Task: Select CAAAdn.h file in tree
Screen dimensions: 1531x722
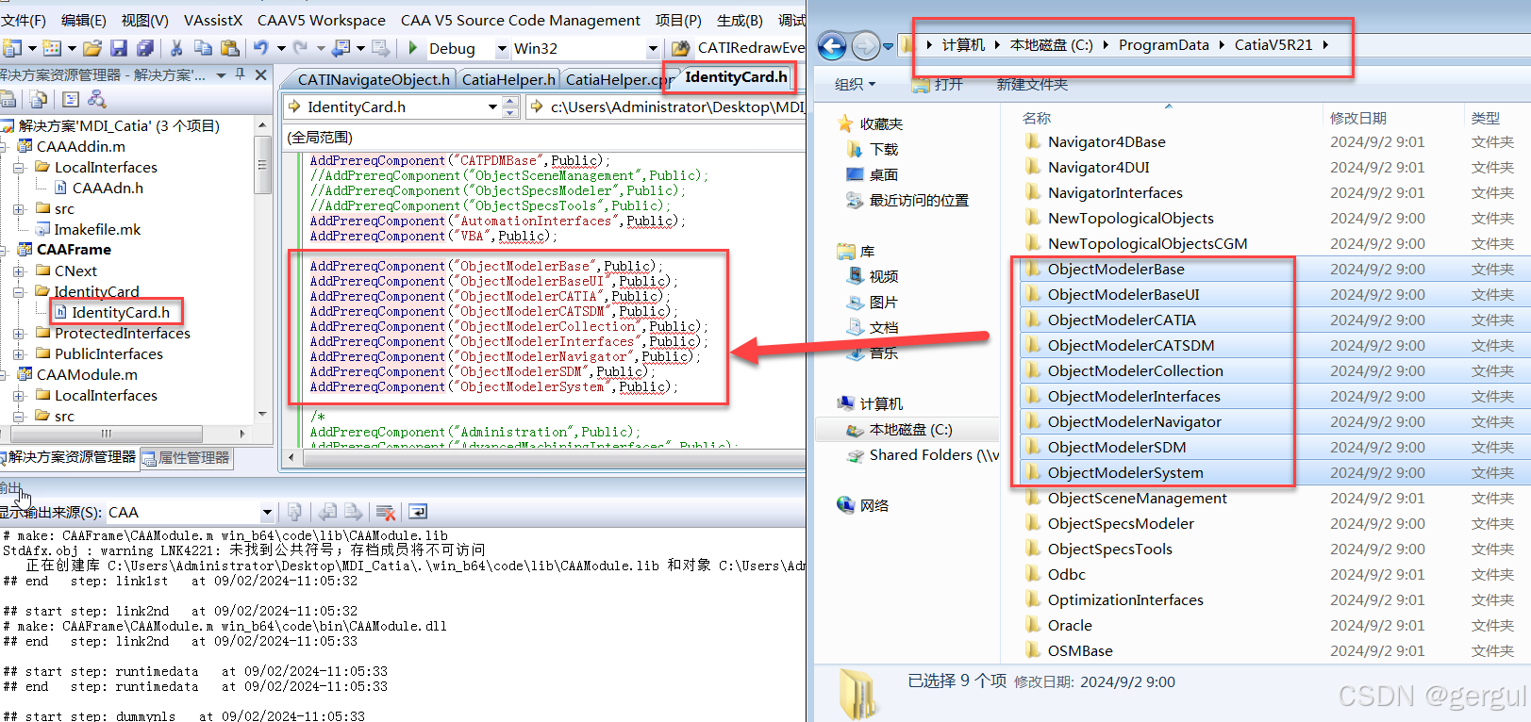Action: pyautogui.click(x=108, y=188)
